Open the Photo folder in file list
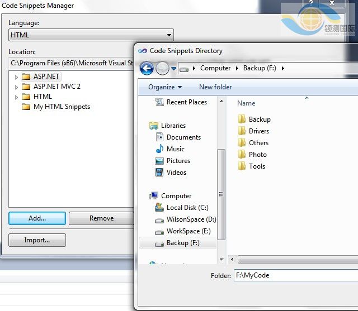The height and width of the screenshot is (311, 358). pos(257,155)
